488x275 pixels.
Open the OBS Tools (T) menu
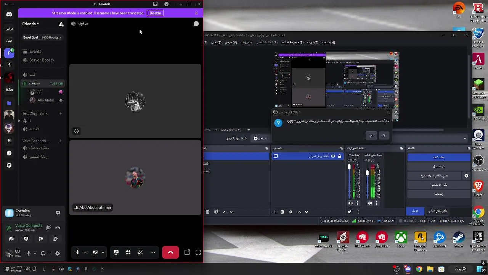point(313,42)
